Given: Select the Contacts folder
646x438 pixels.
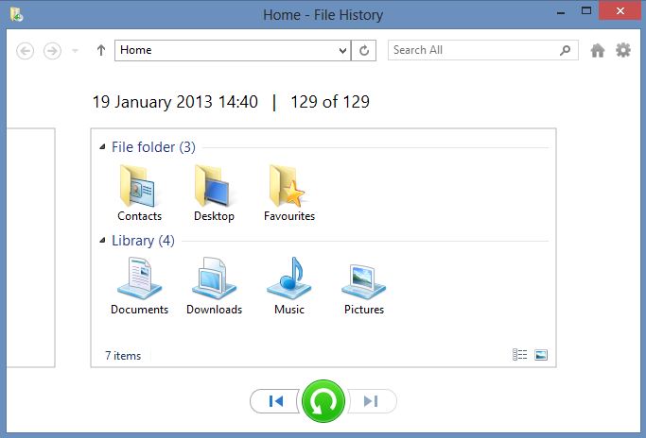Looking at the screenshot, I should point(139,193).
